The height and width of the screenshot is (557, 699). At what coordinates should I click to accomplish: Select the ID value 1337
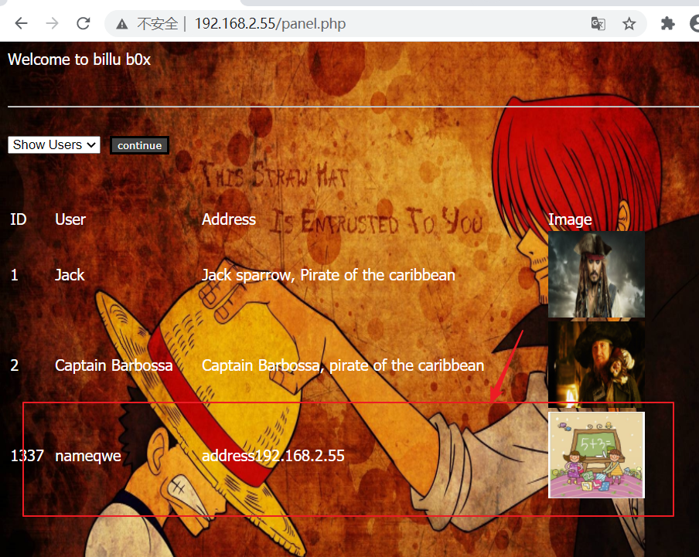27,456
